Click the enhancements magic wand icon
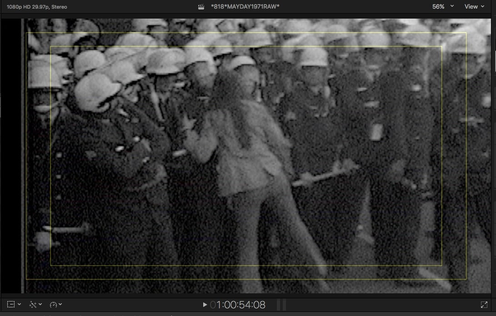496x316 pixels. (x=33, y=305)
